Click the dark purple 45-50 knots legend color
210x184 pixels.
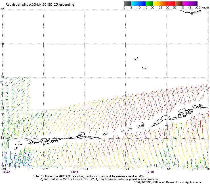(194, 3)
